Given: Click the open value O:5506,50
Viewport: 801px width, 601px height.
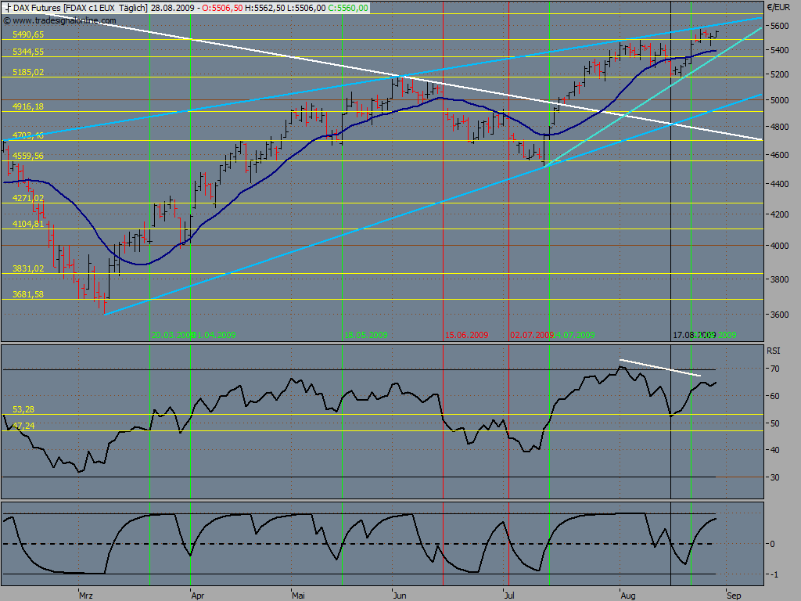Looking at the screenshot, I should tap(222, 8).
